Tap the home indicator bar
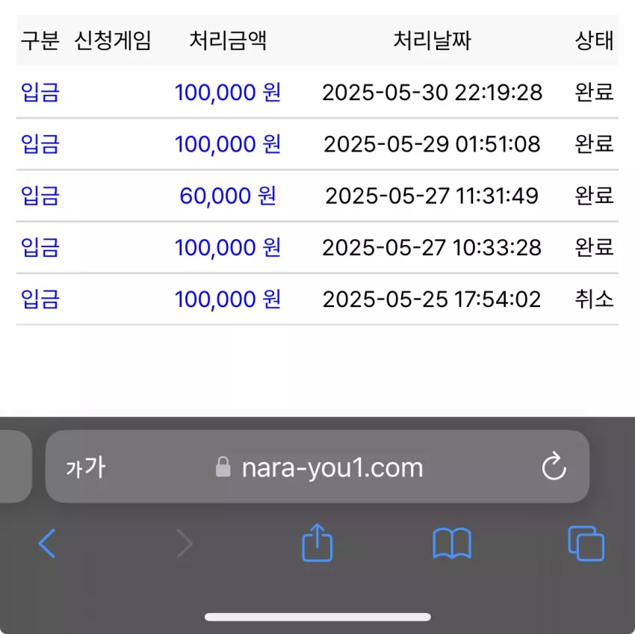The width and height of the screenshot is (635, 634). (317, 617)
